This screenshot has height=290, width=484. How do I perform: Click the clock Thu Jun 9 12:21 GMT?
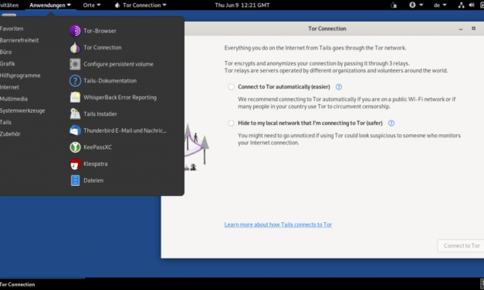[242, 5]
